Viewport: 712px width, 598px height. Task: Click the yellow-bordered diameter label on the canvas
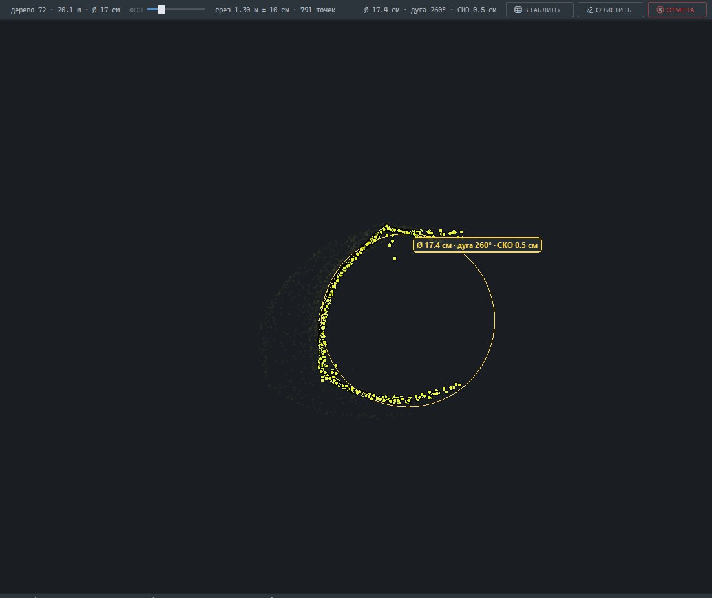(x=477, y=245)
